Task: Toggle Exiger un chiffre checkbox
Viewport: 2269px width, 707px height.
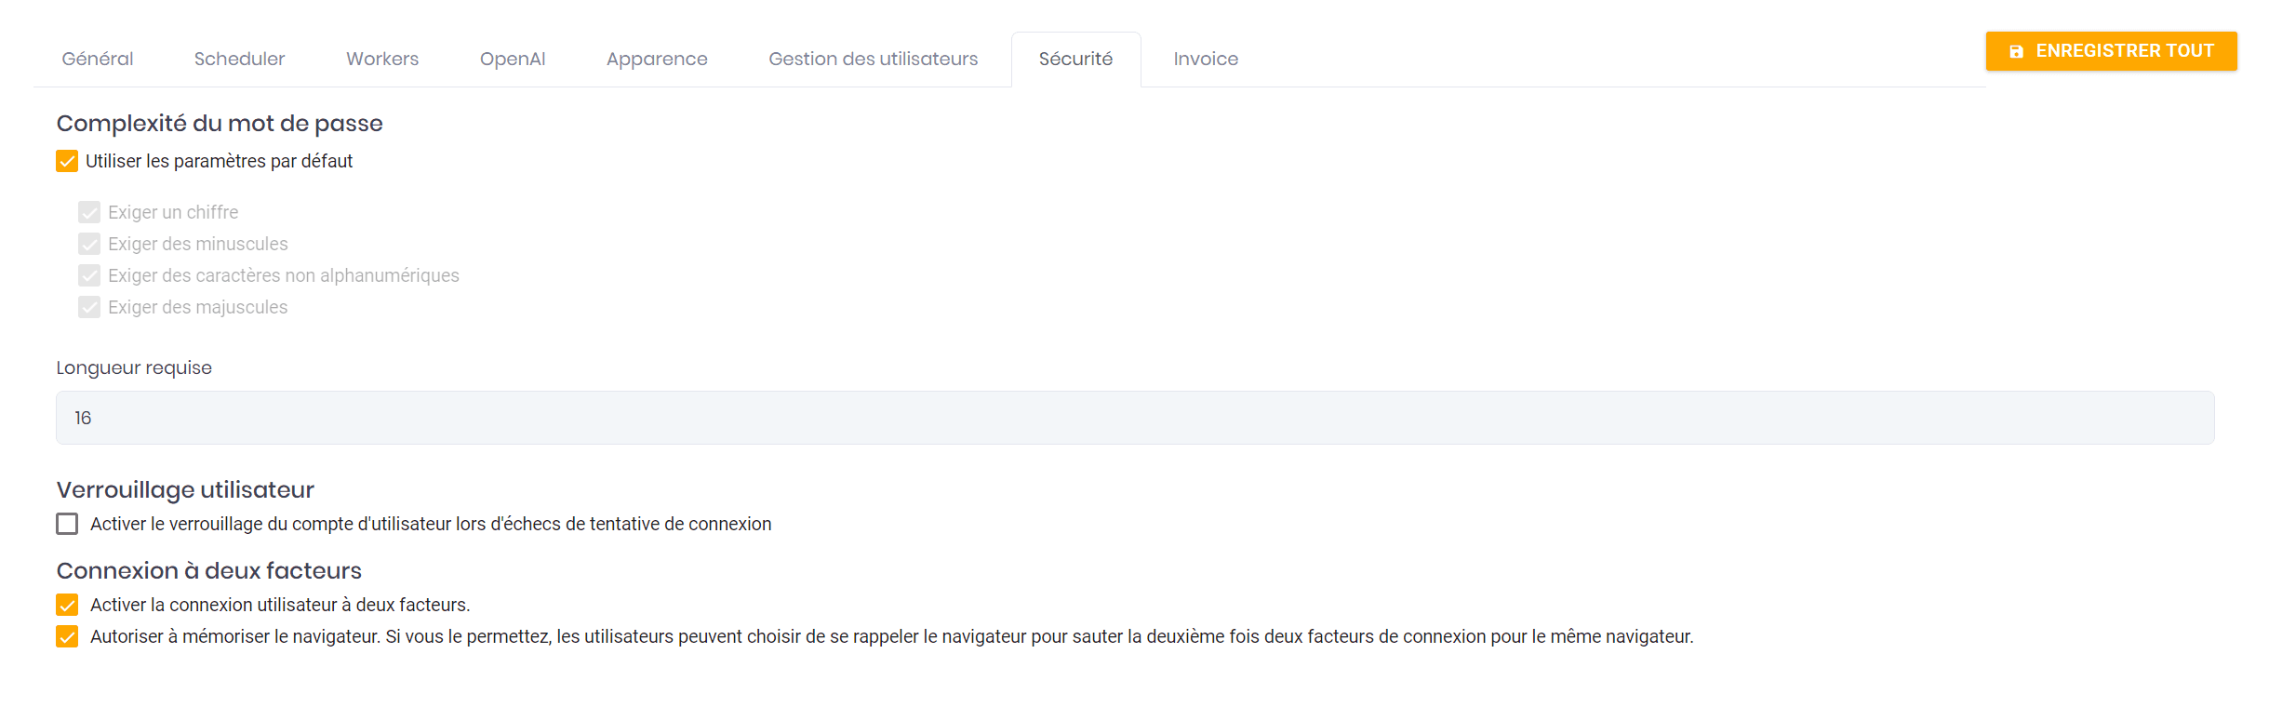Action: (x=89, y=212)
